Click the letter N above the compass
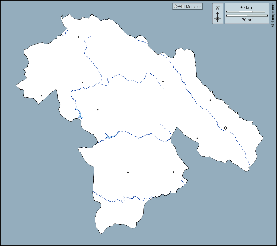Image resolution: width=277 pixels, height=246 pixels. coord(217,8)
